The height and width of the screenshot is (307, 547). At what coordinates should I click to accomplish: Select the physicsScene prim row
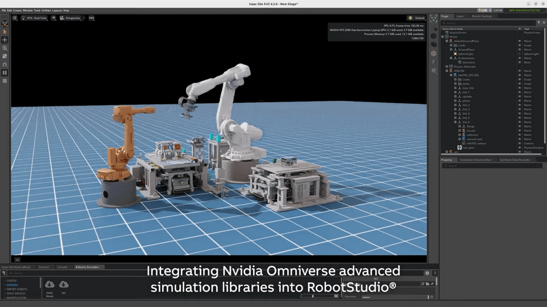coord(492,32)
